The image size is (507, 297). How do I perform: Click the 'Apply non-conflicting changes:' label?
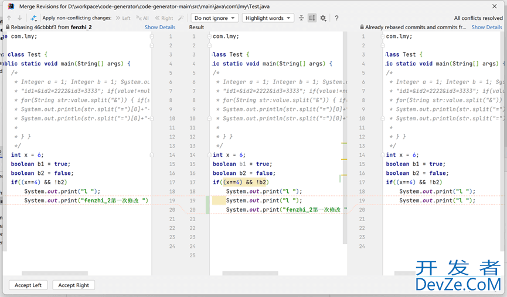(77, 18)
